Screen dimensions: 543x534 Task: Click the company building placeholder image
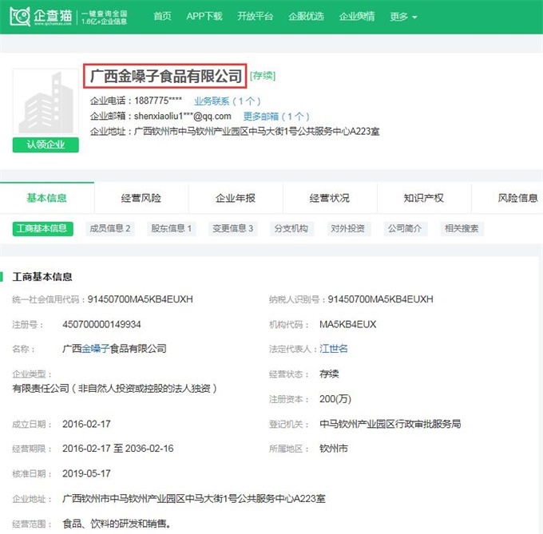pos(46,102)
